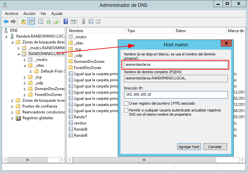Click the New server toolbar icon
The height and width of the screenshot is (173, 248).
(x=83, y=21)
